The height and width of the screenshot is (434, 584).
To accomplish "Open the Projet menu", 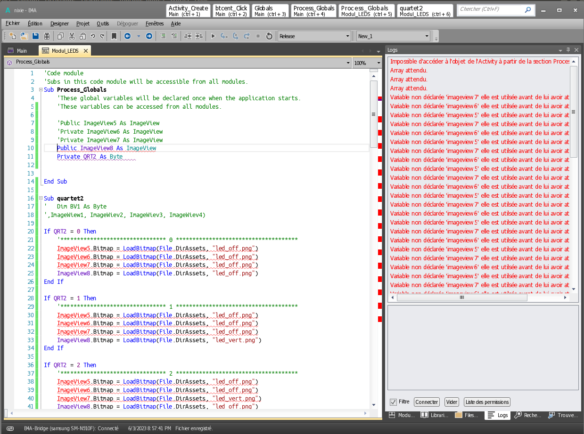I will click(x=83, y=24).
